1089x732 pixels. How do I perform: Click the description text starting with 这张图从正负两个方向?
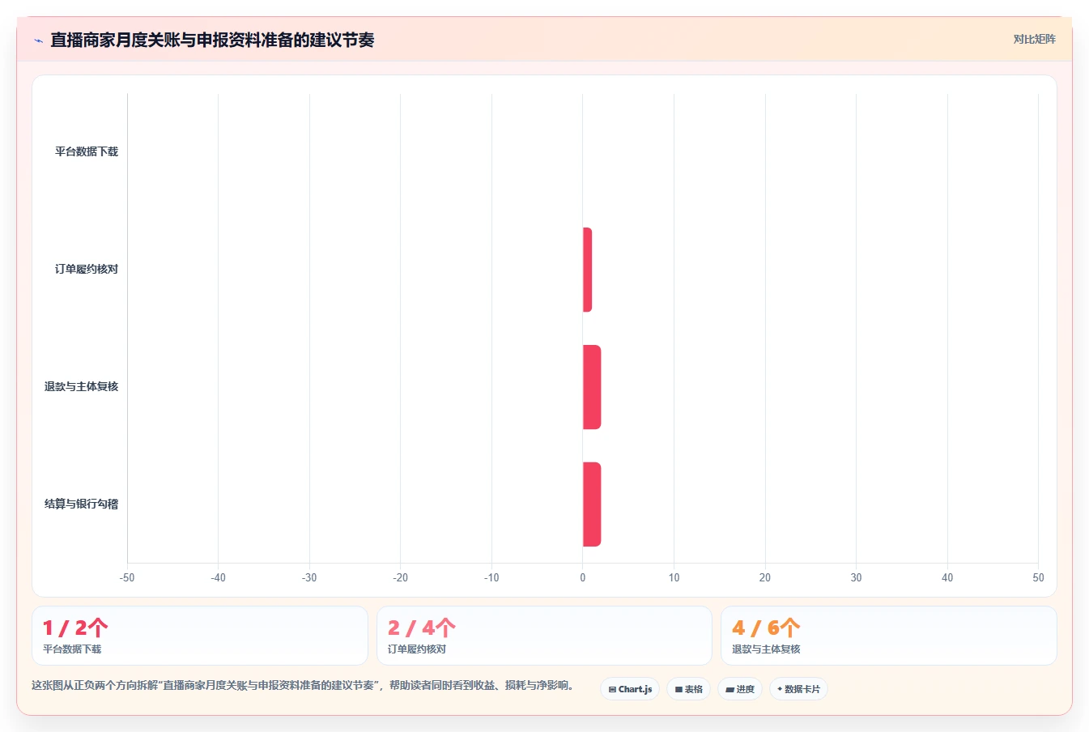(x=304, y=685)
